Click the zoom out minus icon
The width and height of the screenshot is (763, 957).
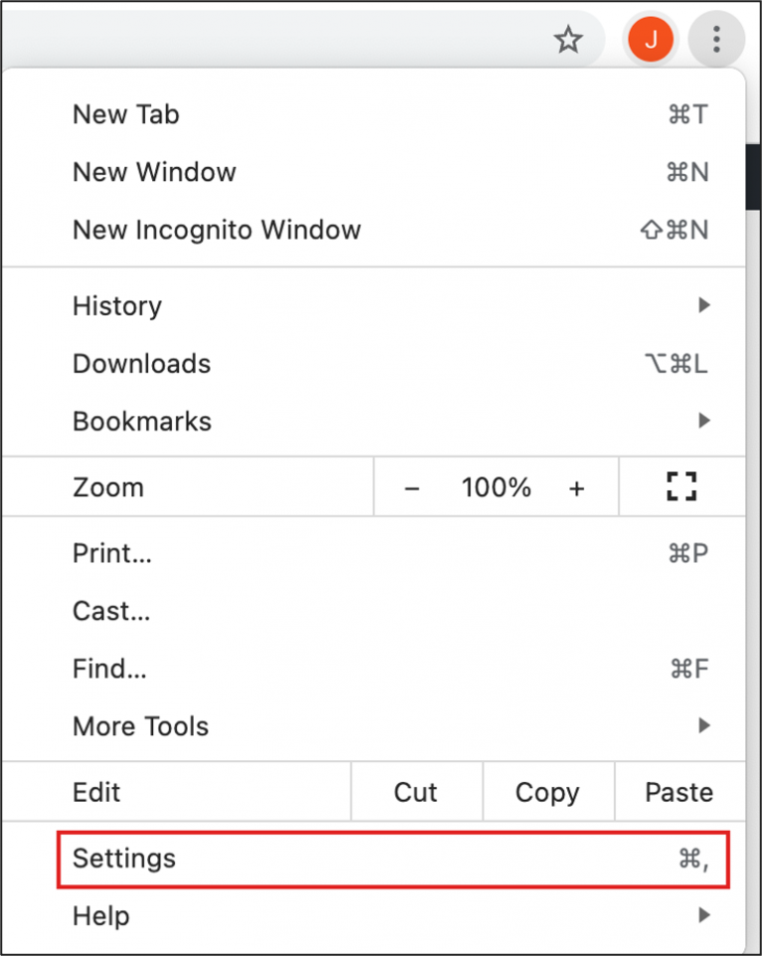[x=411, y=487]
